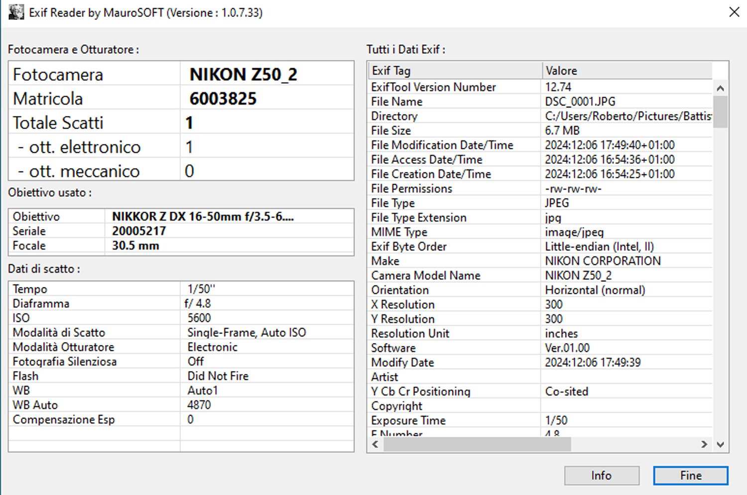Close the Exif Reader window
This screenshot has height=495, width=747.
point(734,12)
